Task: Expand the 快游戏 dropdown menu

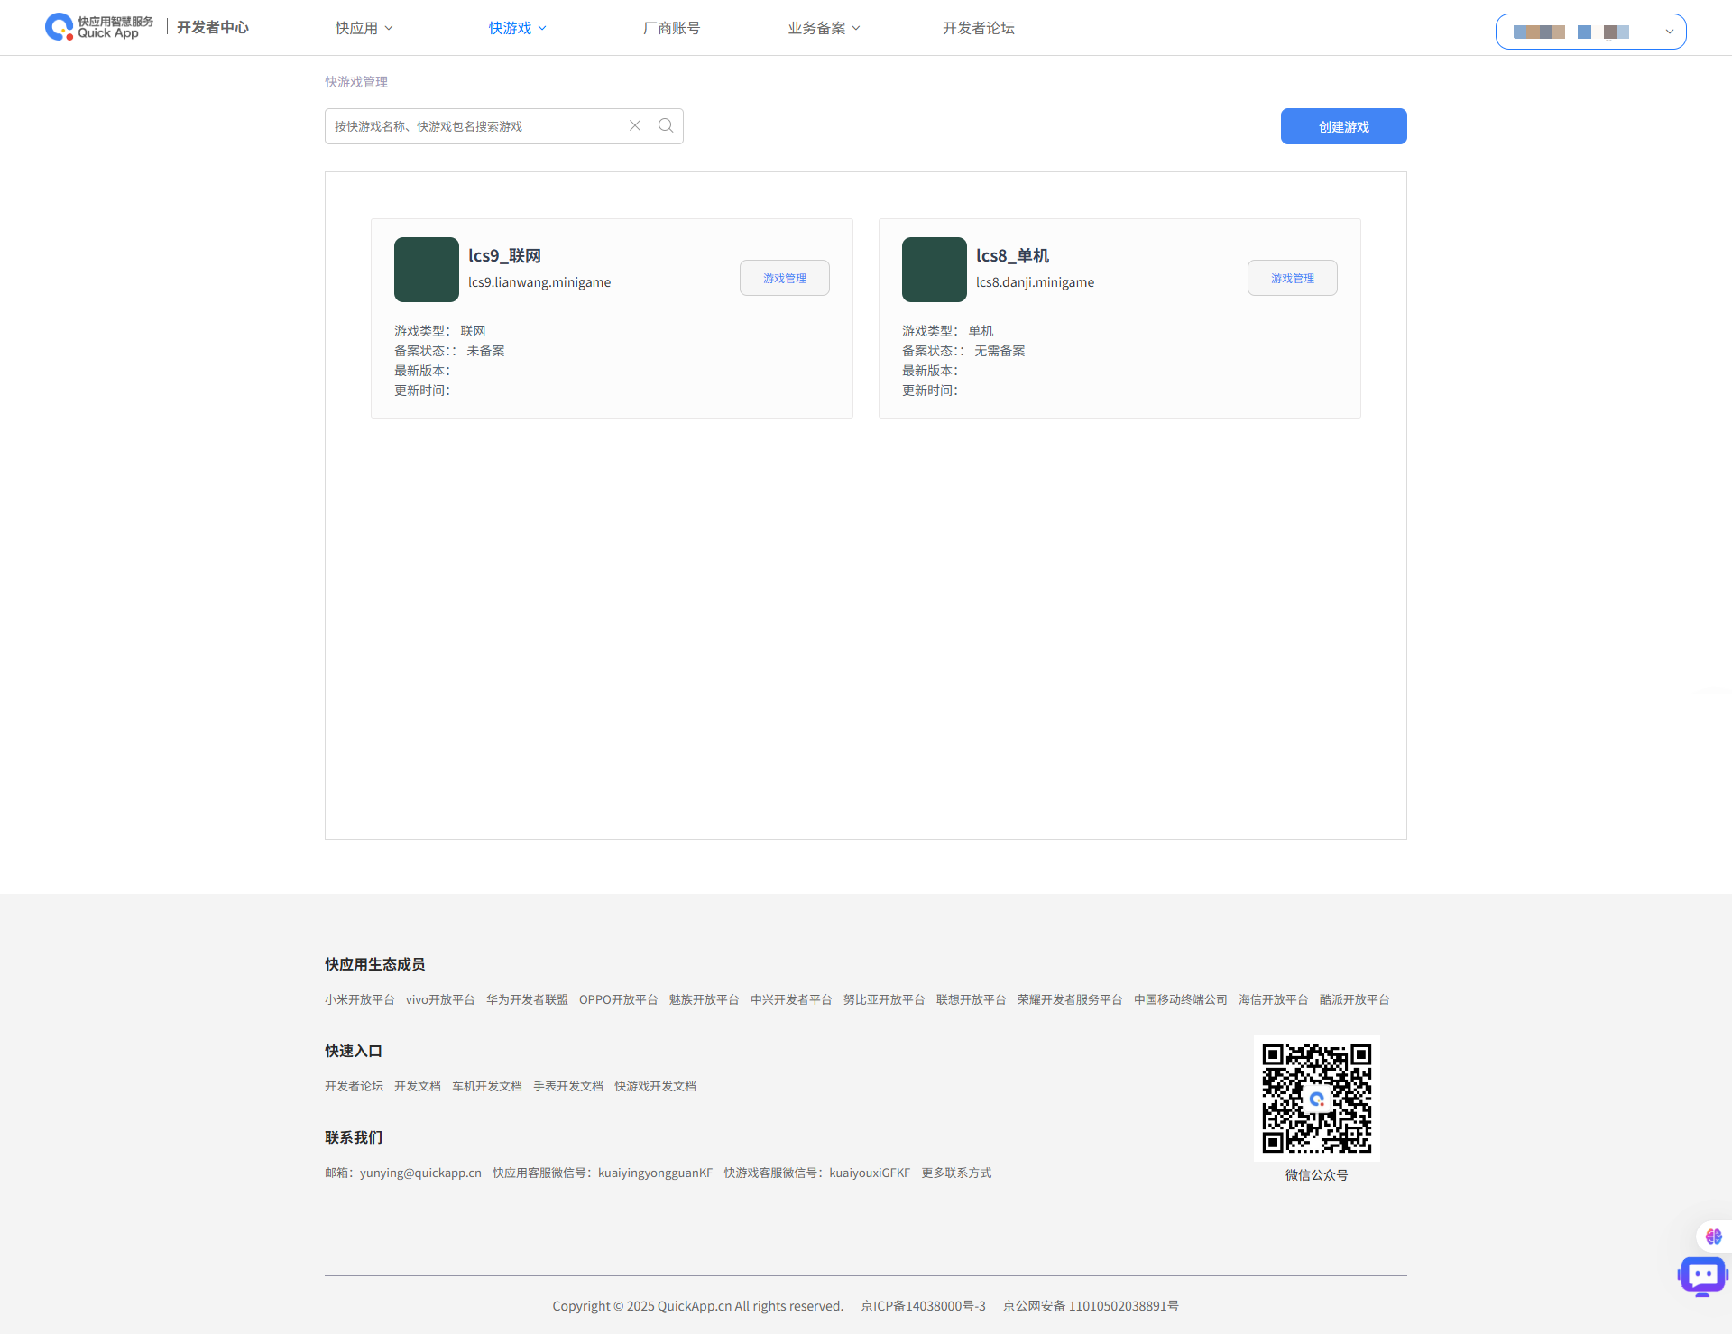Action: point(517,28)
